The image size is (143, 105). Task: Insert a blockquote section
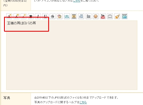pyautogui.click(x=74, y=16)
